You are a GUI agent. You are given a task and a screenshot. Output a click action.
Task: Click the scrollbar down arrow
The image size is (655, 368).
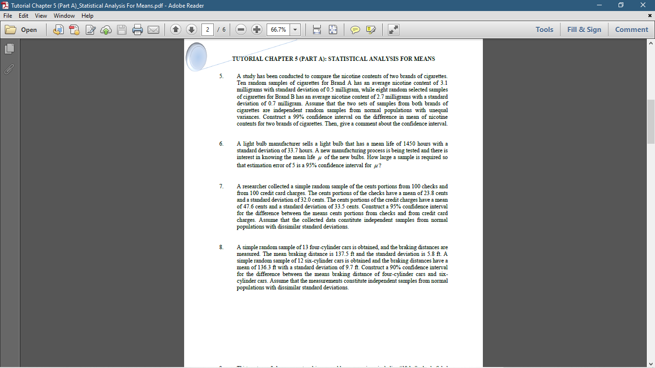coord(651,364)
